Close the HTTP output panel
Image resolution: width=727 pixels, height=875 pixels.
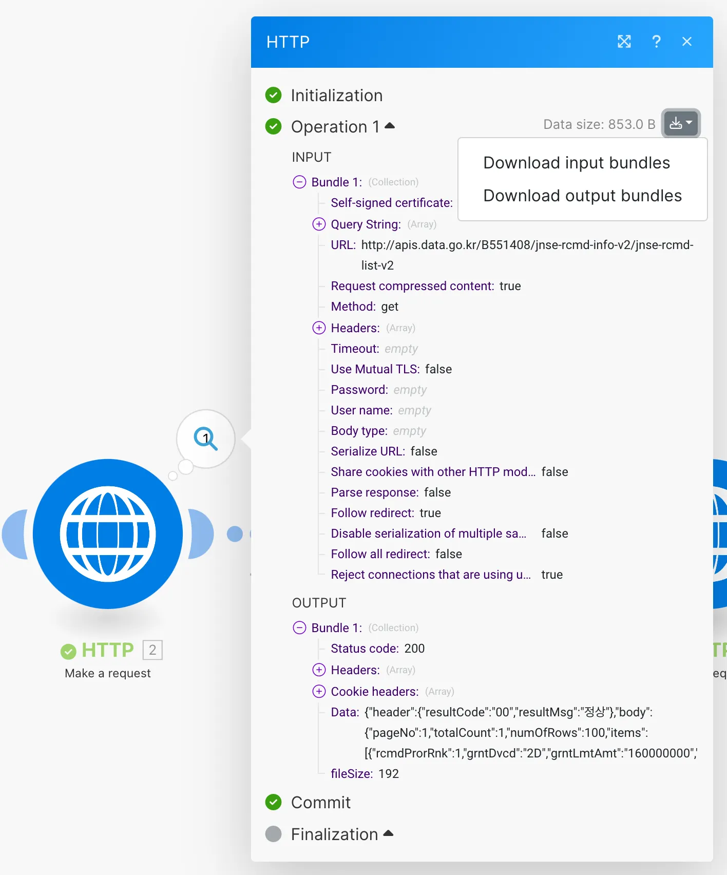[687, 42]
